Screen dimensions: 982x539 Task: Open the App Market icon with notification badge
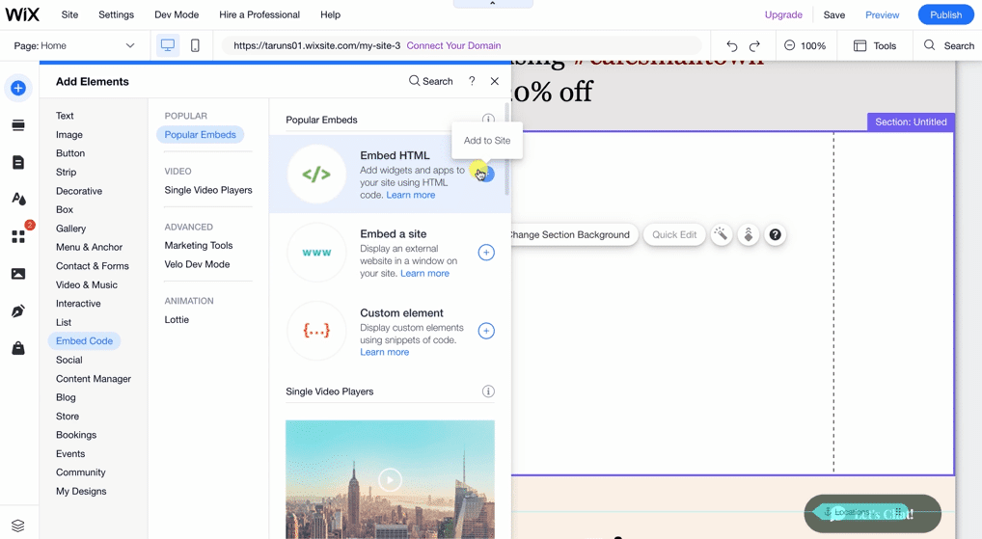(x=18, y=236)
